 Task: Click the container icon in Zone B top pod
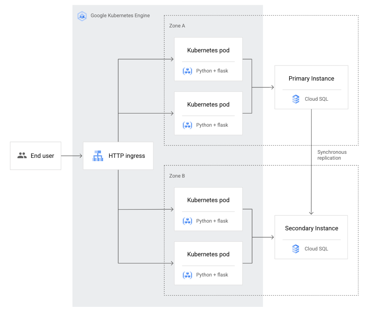[187, 221]
